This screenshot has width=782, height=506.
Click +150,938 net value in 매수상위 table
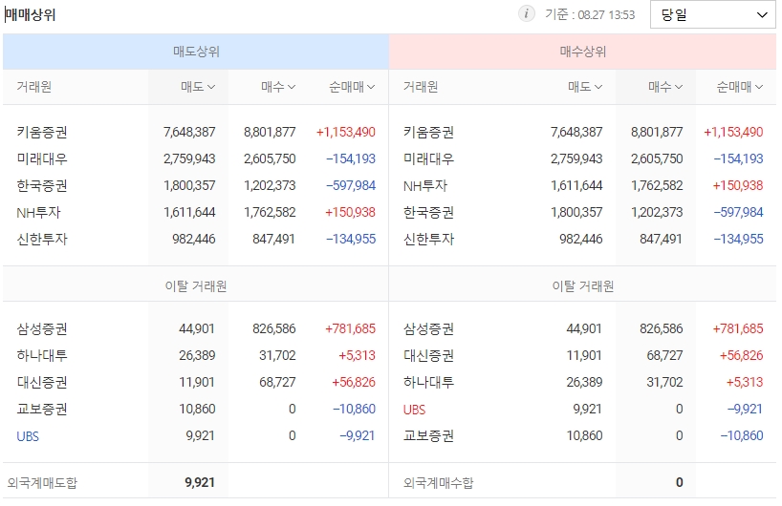coord(738,186)
